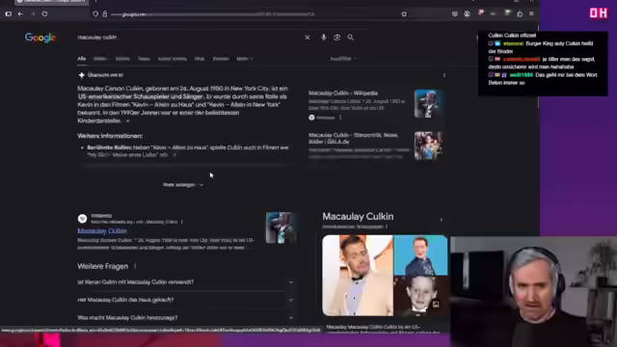Go back with the browser back arrow

[20, 13]
